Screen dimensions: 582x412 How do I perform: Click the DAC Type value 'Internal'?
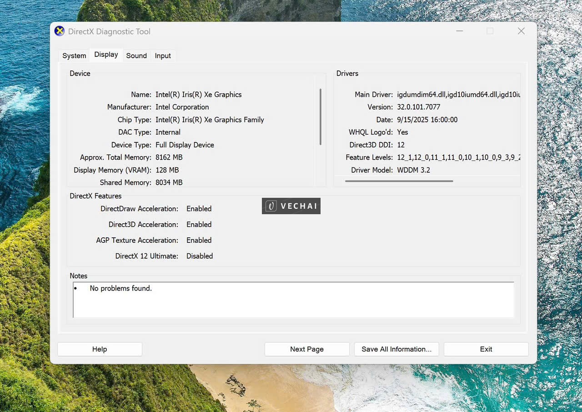point(168,132)
